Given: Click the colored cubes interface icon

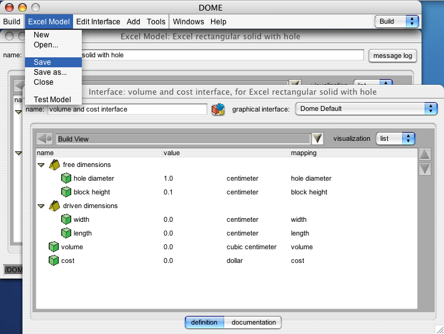Looking at the screenshot, I should click(218, 109).
